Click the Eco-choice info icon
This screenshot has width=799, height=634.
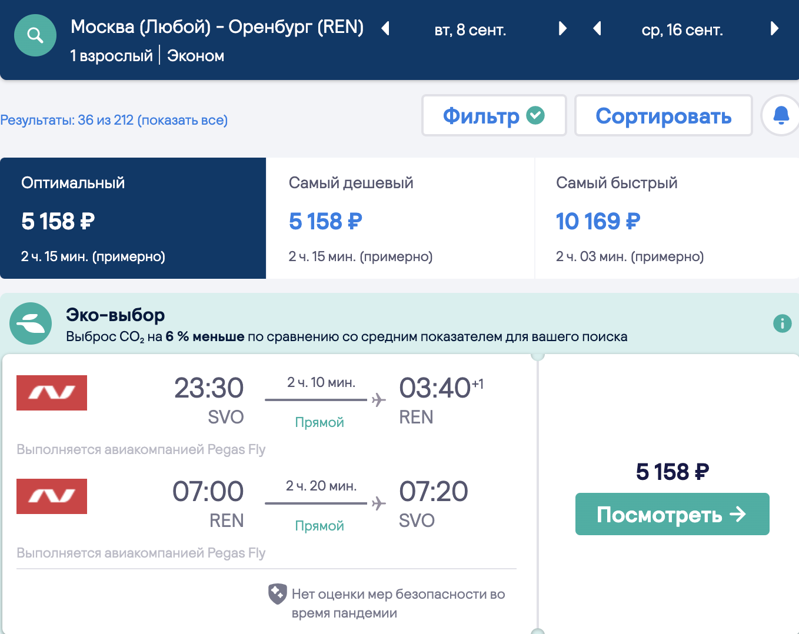pyautogui.click(x=782, y=323)
